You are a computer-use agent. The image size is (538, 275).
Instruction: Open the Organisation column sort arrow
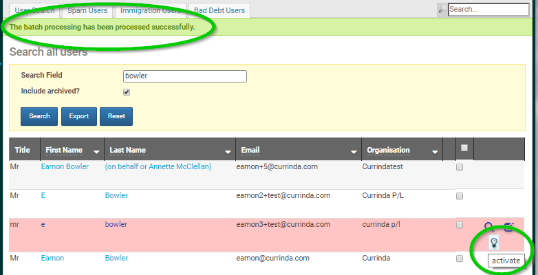[435, 151]
